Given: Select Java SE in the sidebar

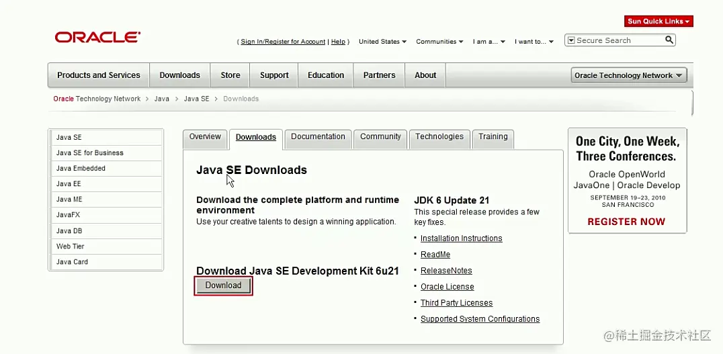Looking at the screenshot, I should (105, 137).
